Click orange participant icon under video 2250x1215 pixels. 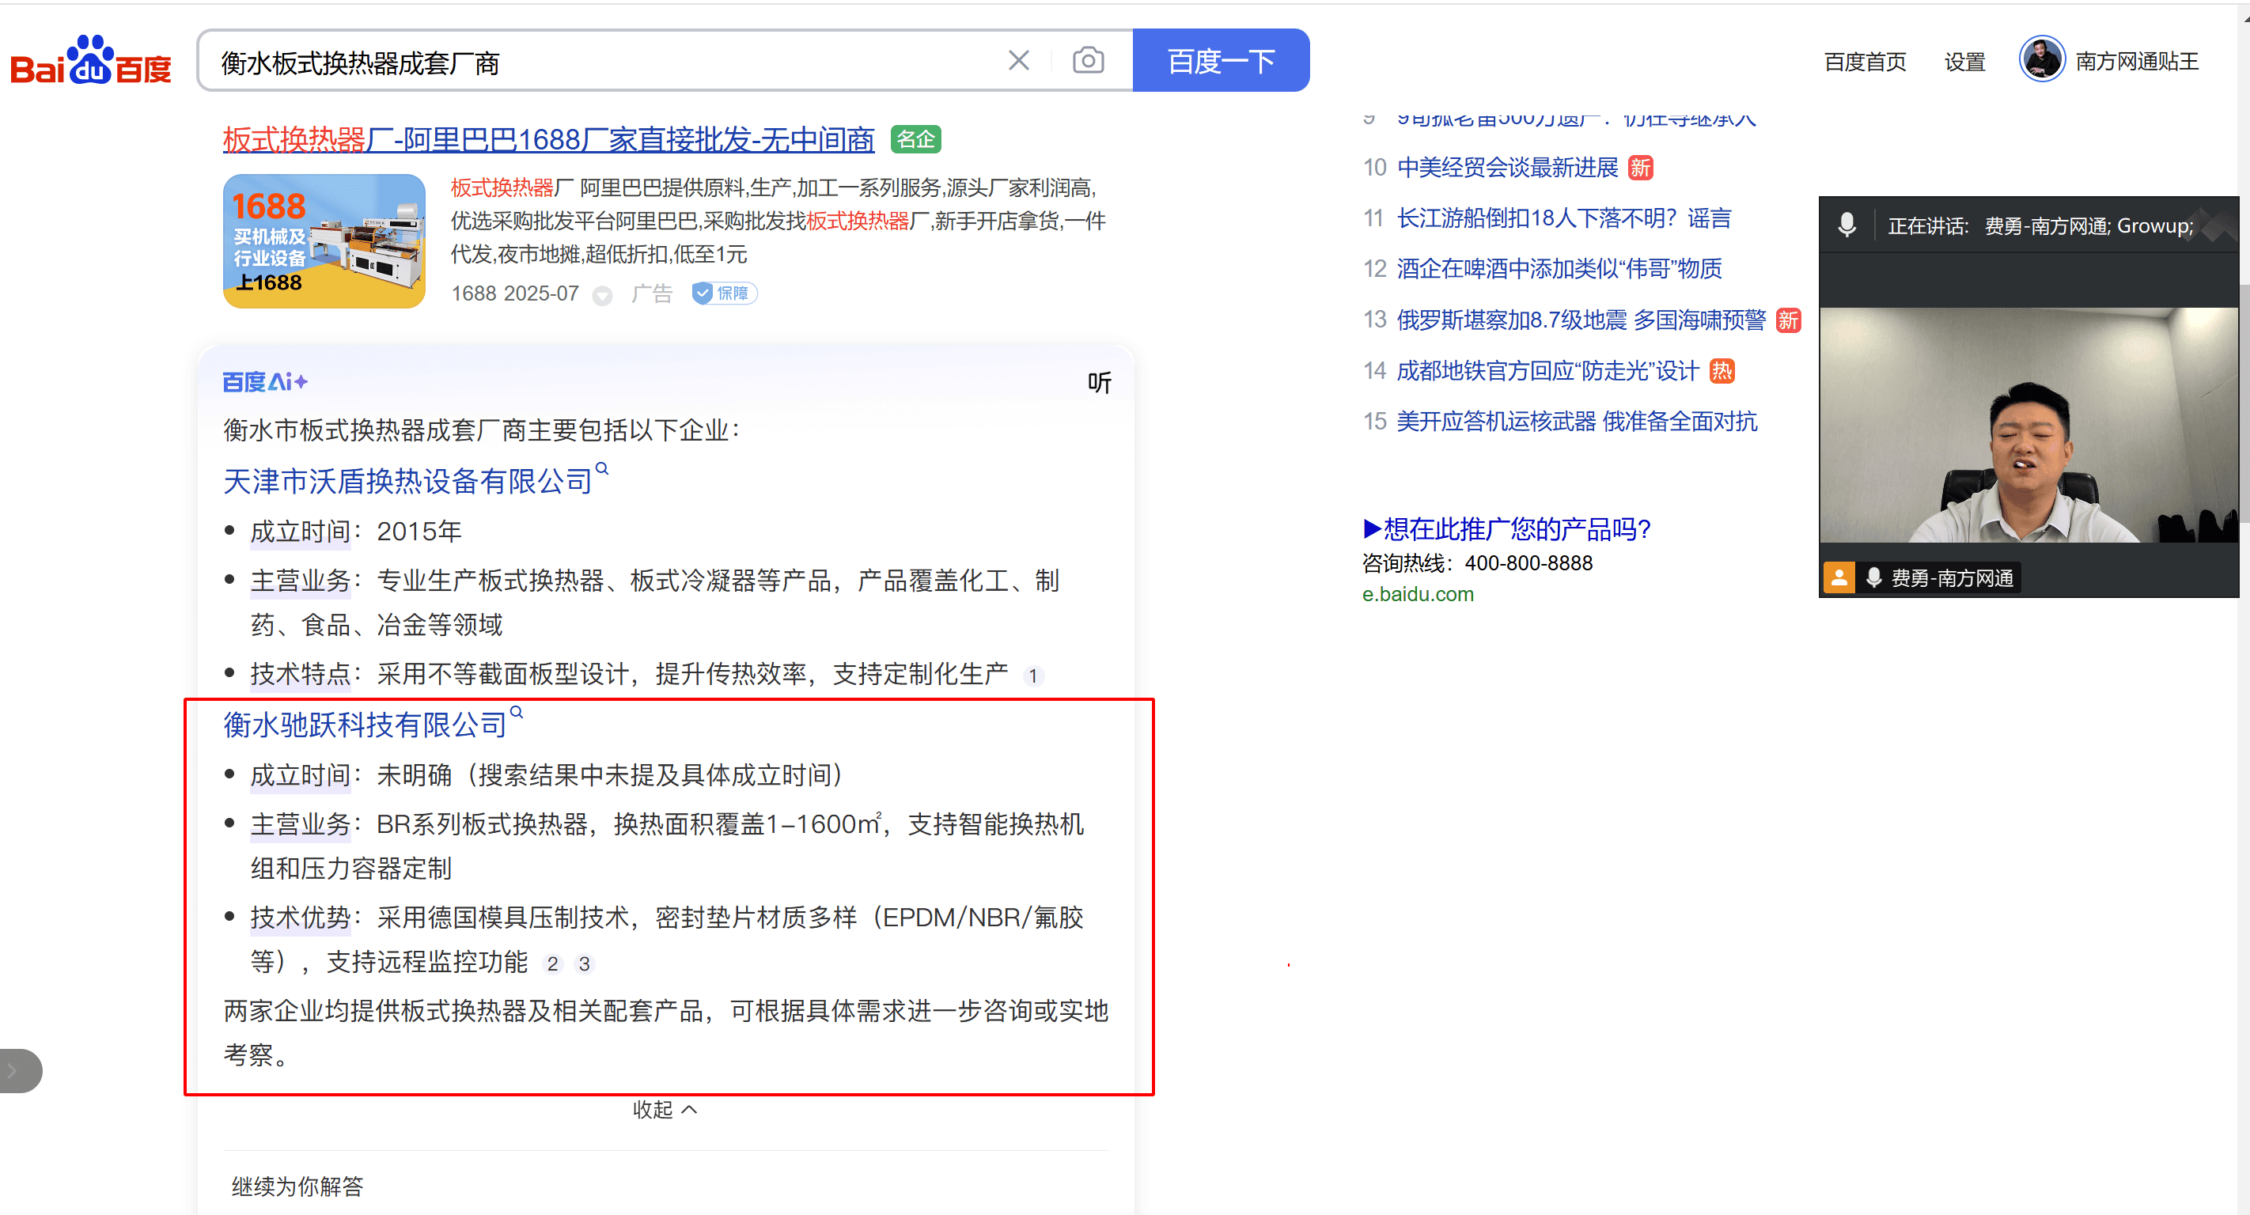coord(1839,577)
